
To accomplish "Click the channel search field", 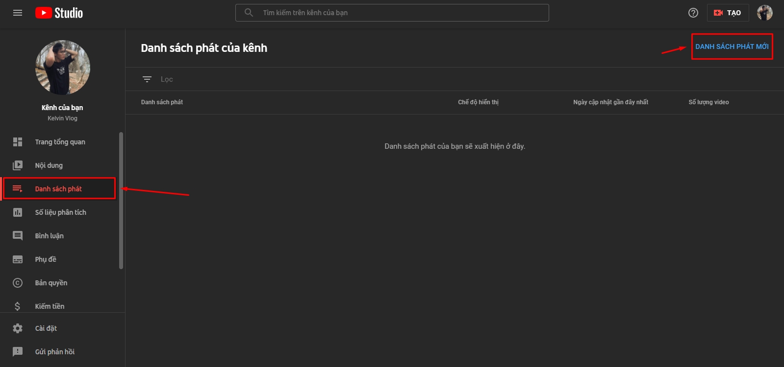I will click(392, 13).
